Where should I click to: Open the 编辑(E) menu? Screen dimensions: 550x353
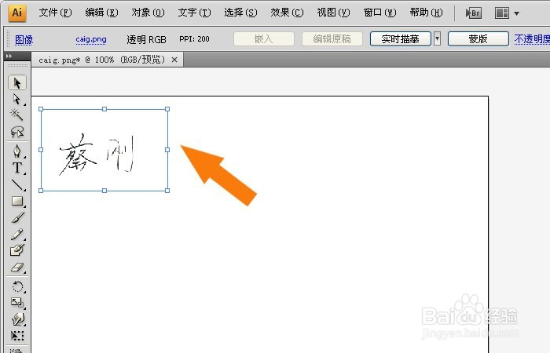pos(101,13)
